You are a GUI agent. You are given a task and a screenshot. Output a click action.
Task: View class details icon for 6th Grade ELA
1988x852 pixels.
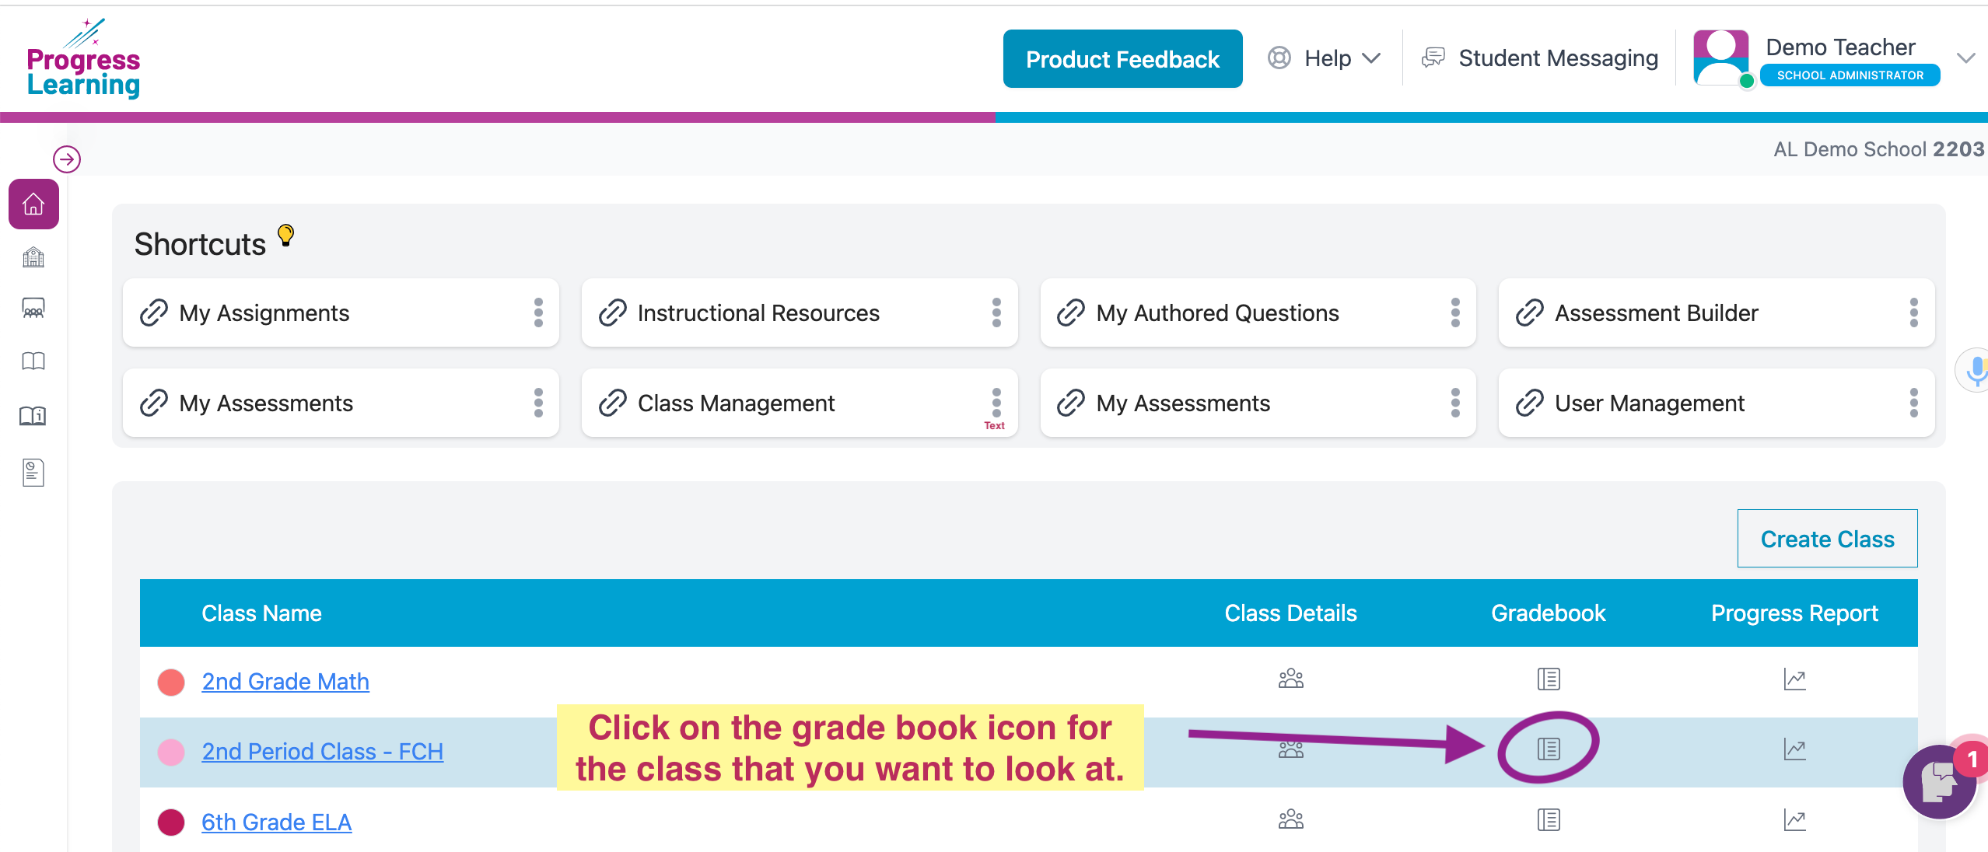click(x=1290, y=819)
